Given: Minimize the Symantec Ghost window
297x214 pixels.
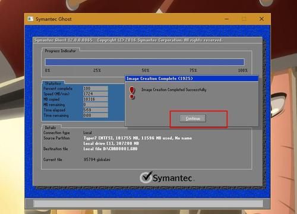Looking at the screenshot, I should 226,19.
